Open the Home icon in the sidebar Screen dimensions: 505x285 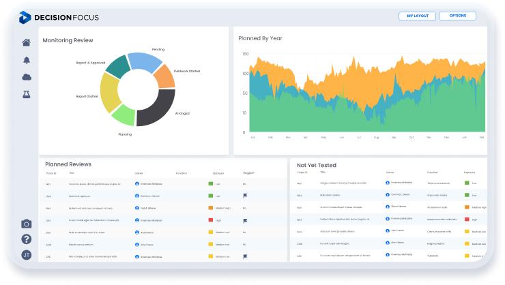[x=27, y=42]
